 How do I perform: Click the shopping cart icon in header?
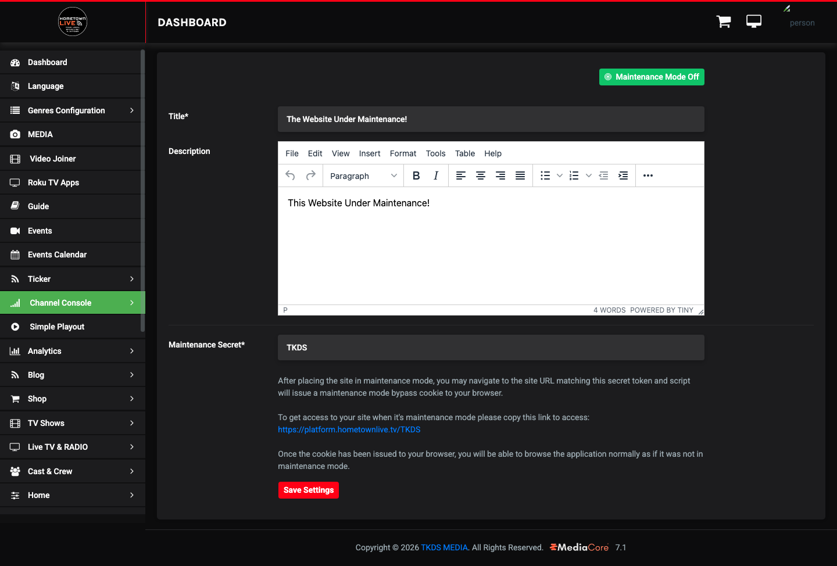coord(724,22)
